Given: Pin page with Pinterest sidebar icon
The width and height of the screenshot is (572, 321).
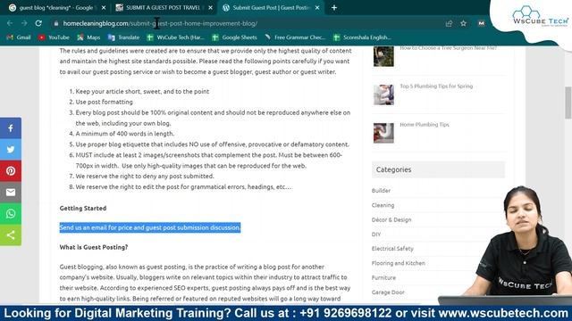Looking at the screenshot, I should [x=11, y=170].
